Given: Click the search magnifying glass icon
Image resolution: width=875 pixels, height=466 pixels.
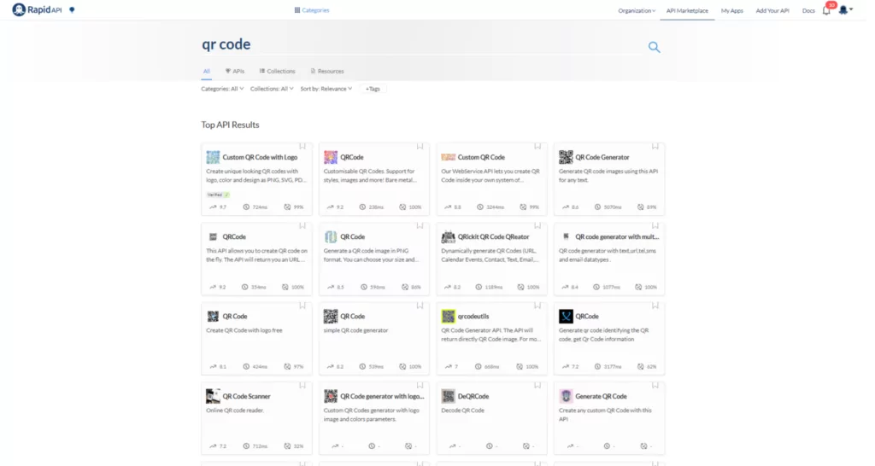Looking at the screenshot, I should click(654, 47).
